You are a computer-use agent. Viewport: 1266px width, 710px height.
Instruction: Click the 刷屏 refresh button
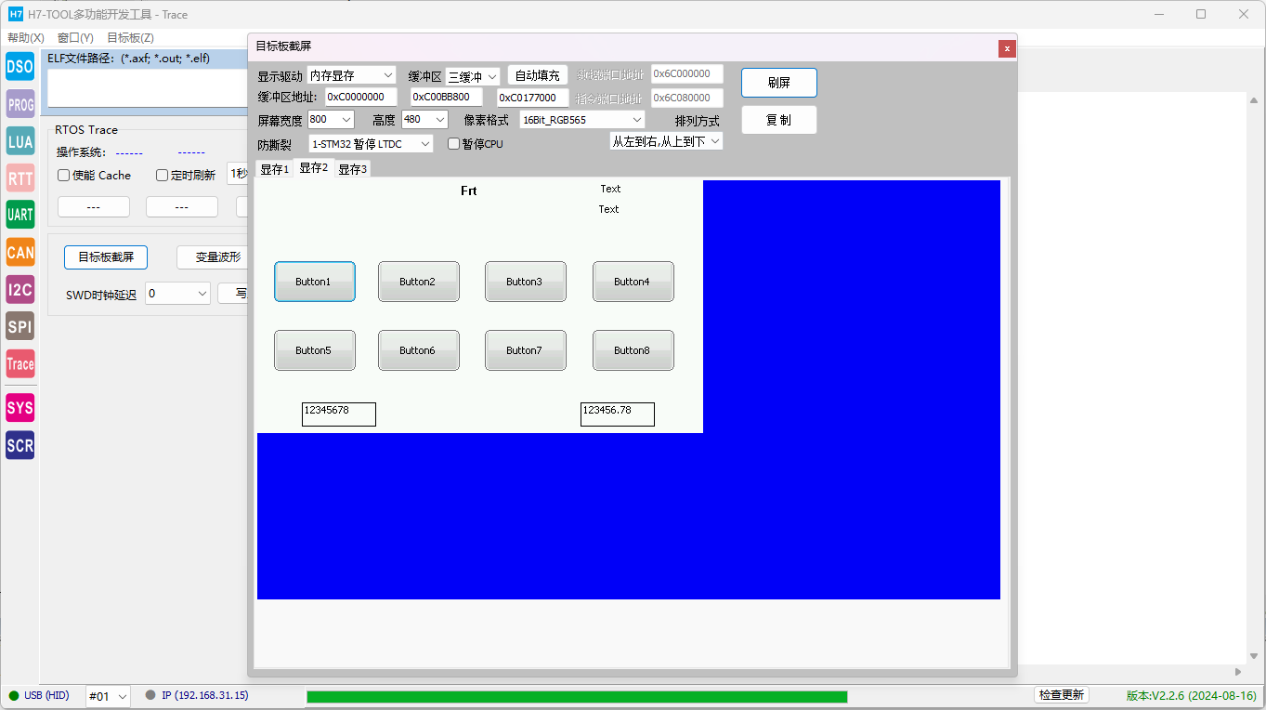point(779,83)
